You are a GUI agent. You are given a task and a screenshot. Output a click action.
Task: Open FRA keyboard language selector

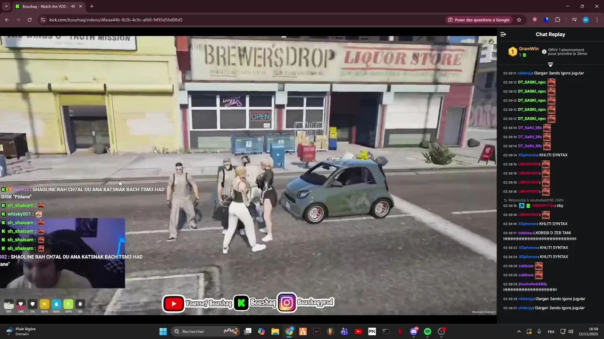(551, 331)
